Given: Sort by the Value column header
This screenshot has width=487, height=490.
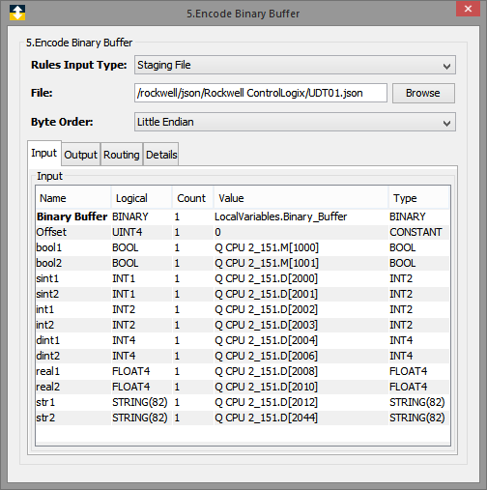Looking at the screenshot, I should 301,198.
